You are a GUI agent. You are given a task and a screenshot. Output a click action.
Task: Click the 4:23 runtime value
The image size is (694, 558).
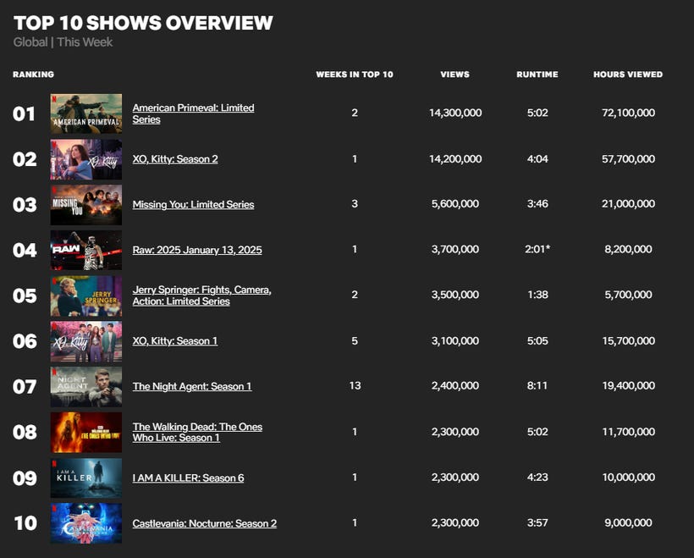pyautogui.click(x=537, y=477)
